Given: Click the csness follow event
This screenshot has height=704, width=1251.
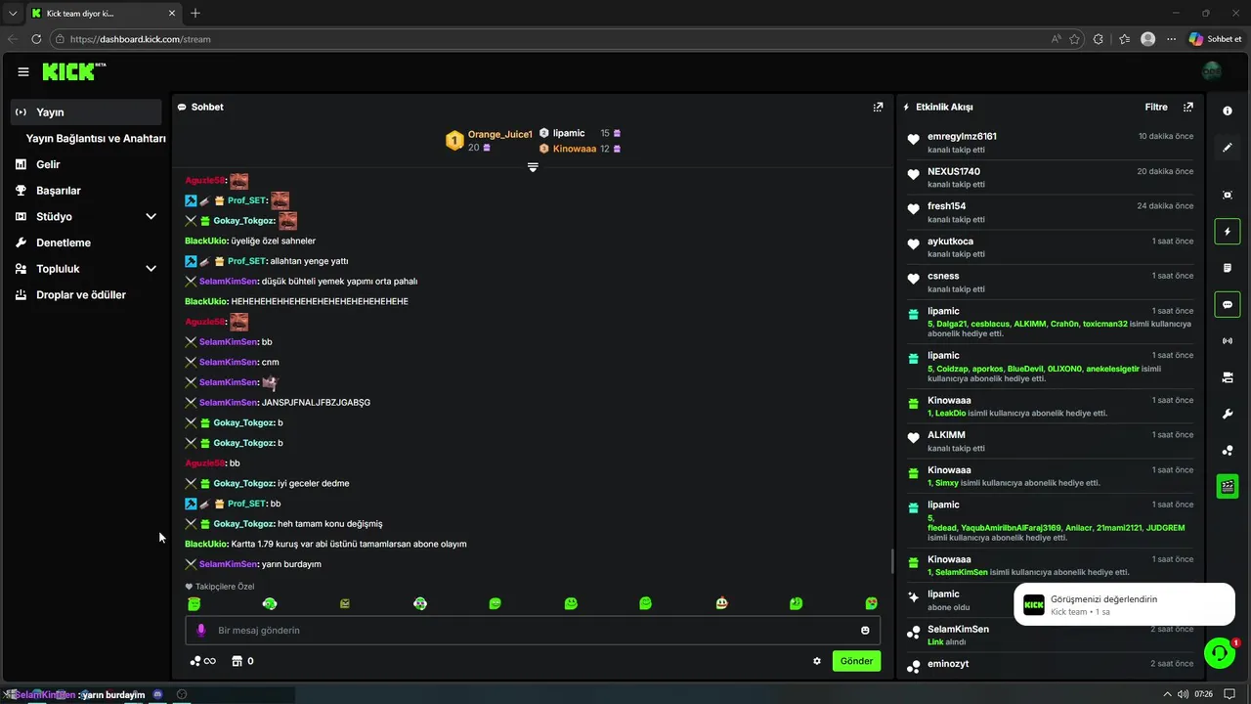Looking at the screenshot, I should pyautogui.click(x=1051, y=283).
